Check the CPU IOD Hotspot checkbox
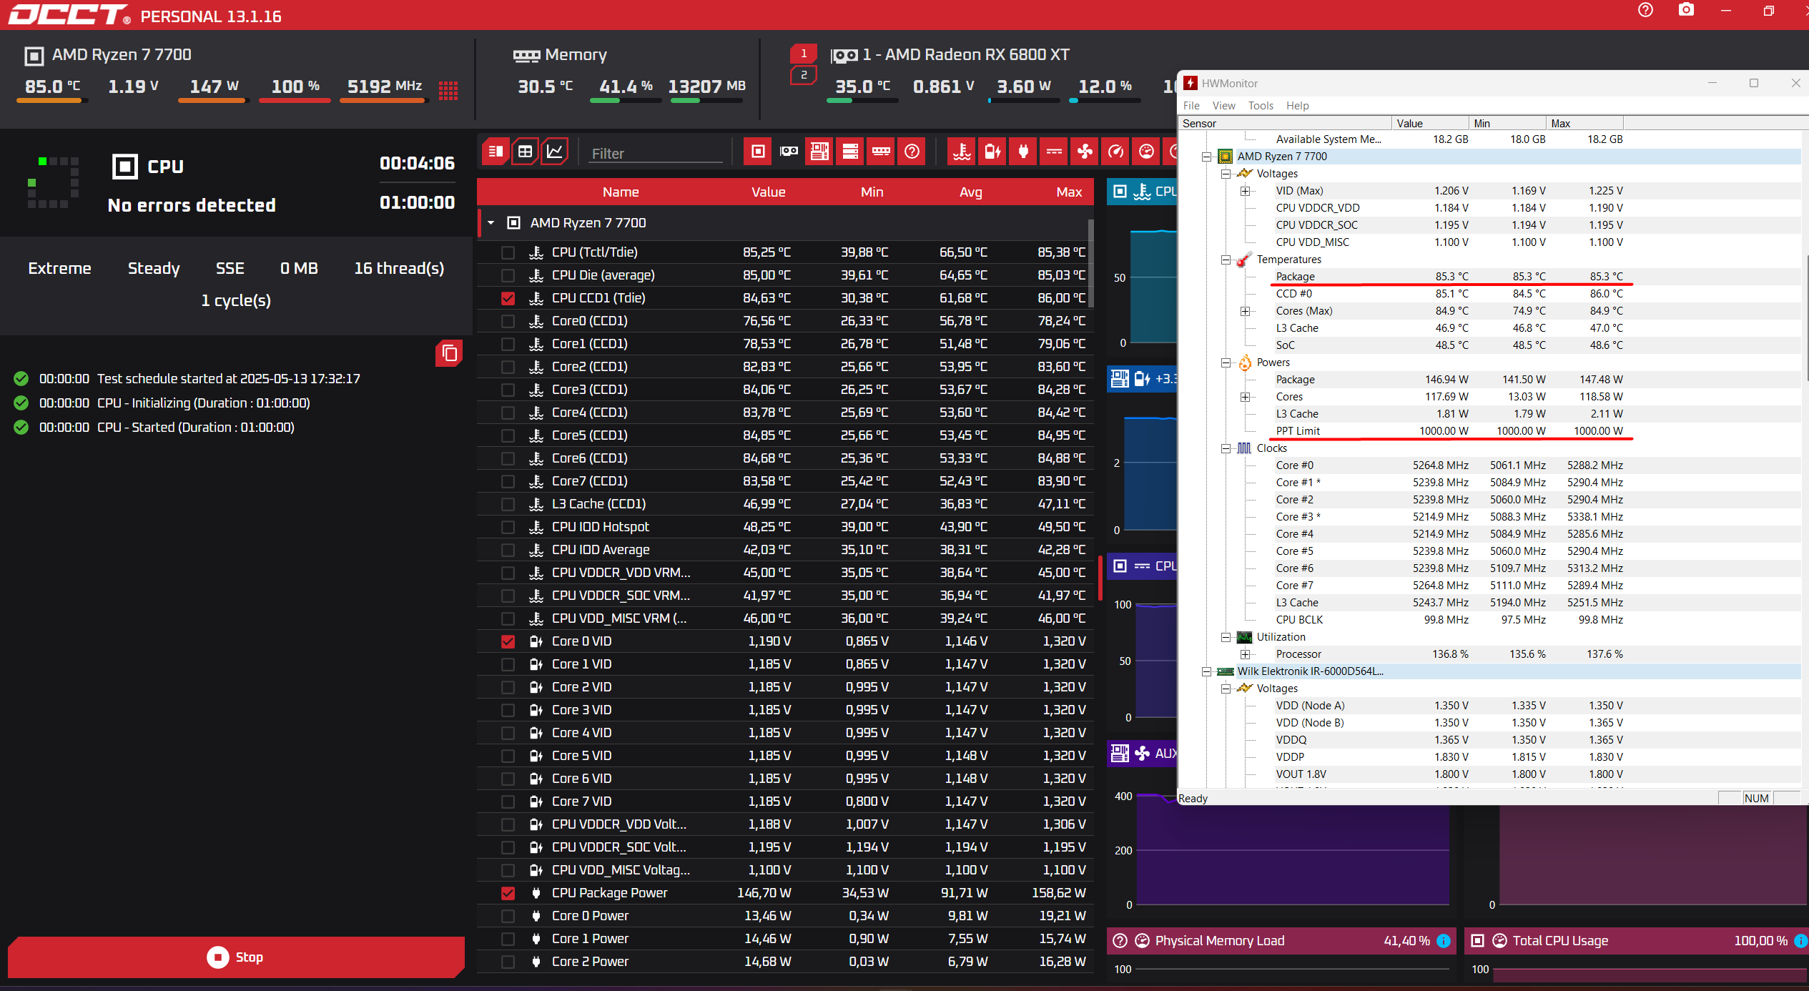 pos(508,527)
